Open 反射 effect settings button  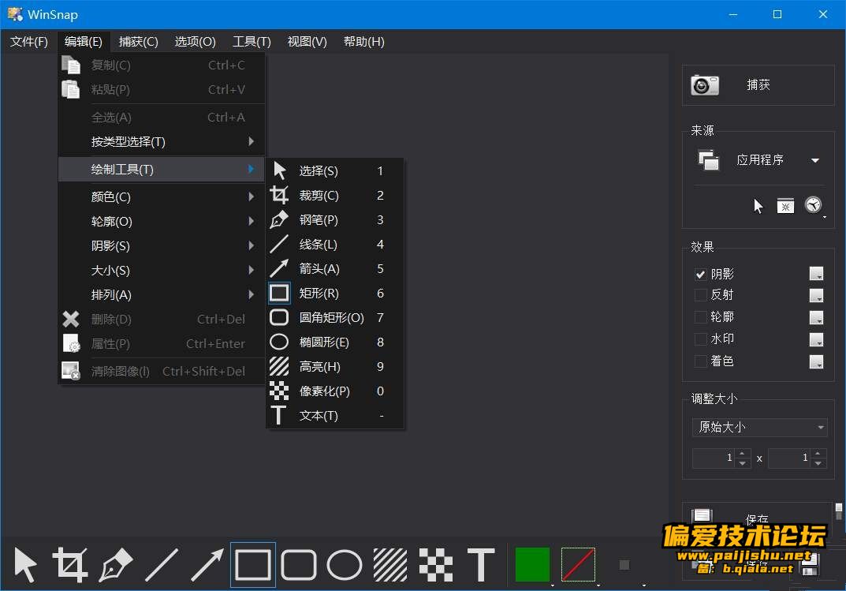(x=816, y=295)
